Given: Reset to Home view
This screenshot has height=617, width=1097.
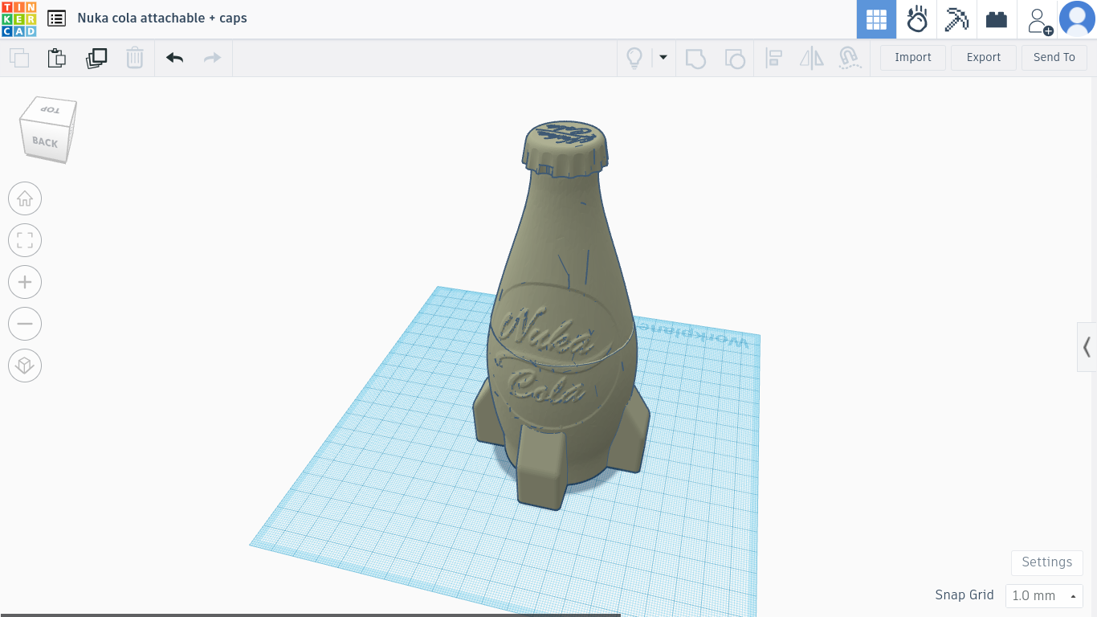Looking at the screenshot, I should pyautogui.click(x=25, y=198).
